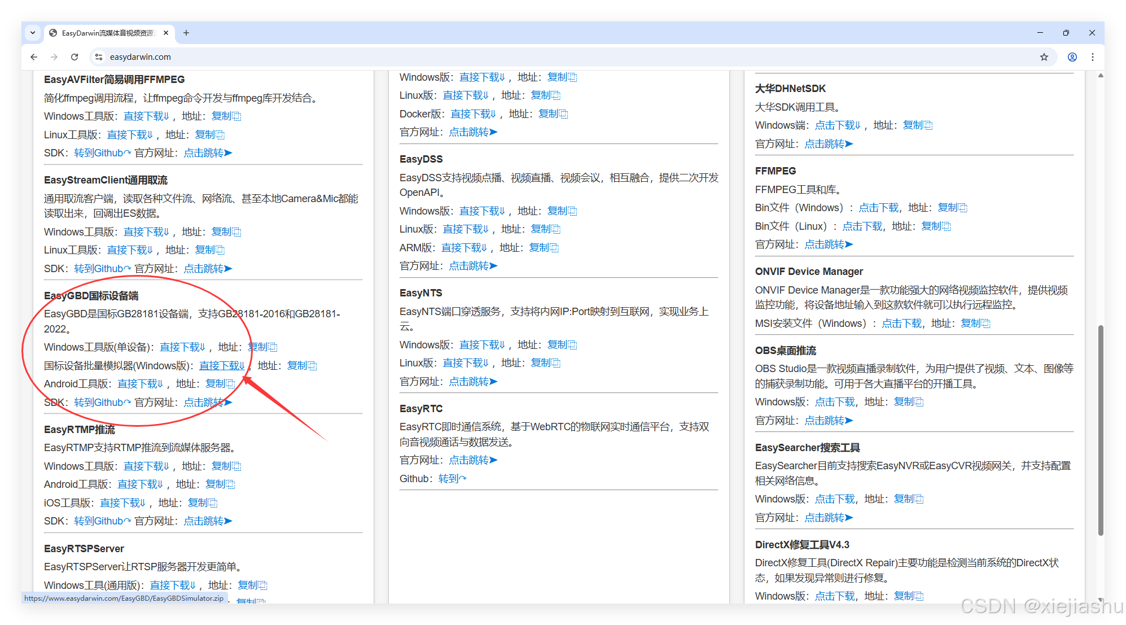Copy address for EasyRTMP Android工具版

point(220,484)
